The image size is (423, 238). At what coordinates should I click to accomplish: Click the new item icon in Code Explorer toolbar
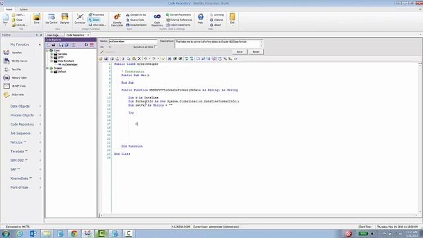coord(48,45)
